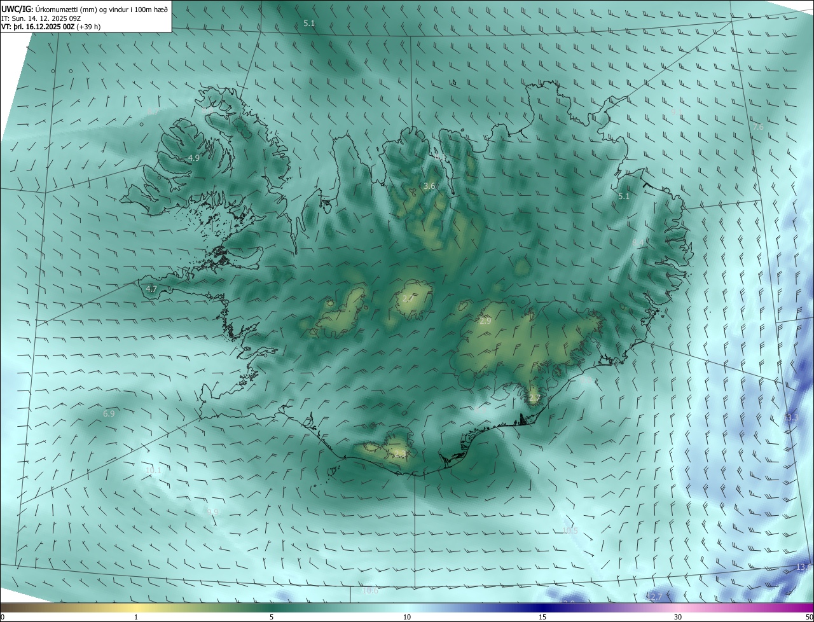Screen dimensions: 814x622
Task: Click the "UWC/IG:" map title text
Action: tap(17, 9)
